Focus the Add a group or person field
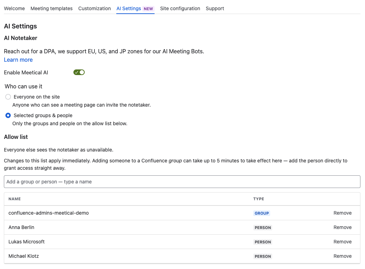365x269 pixels. [182, 182]
